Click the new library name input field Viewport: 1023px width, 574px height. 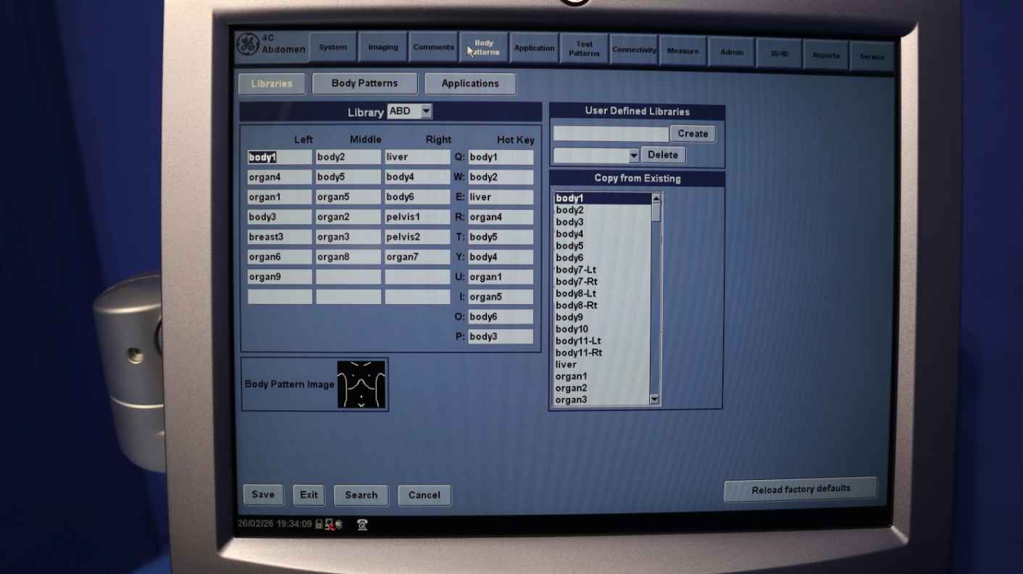[x=610, y=134]
